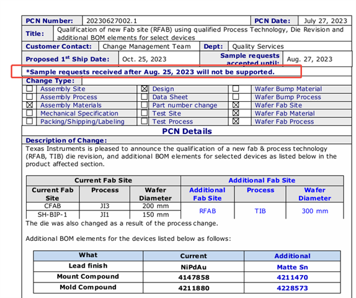356x298 pixels.
Task: Click the Aug. 27, 2023 sample date
Action: pos(309,60)
